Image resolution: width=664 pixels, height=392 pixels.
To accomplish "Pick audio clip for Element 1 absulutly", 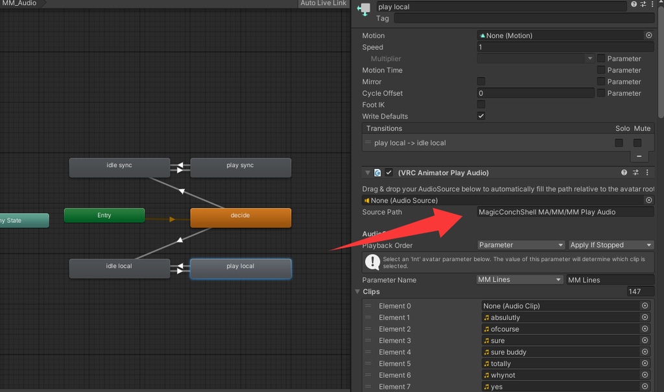I will click(x=645, y=317).
